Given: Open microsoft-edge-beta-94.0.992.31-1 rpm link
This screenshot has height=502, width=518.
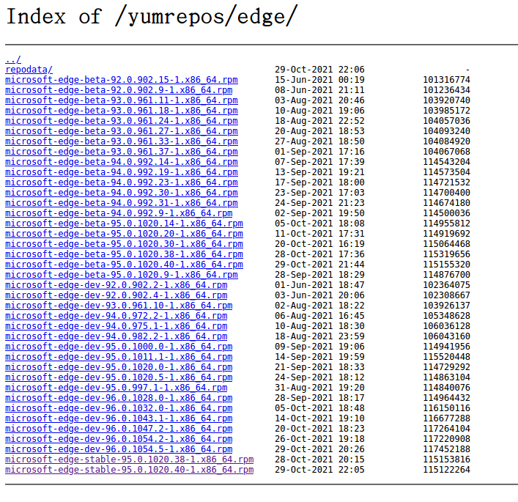Looking at the screenshot, I should click(x=122, y=203).
